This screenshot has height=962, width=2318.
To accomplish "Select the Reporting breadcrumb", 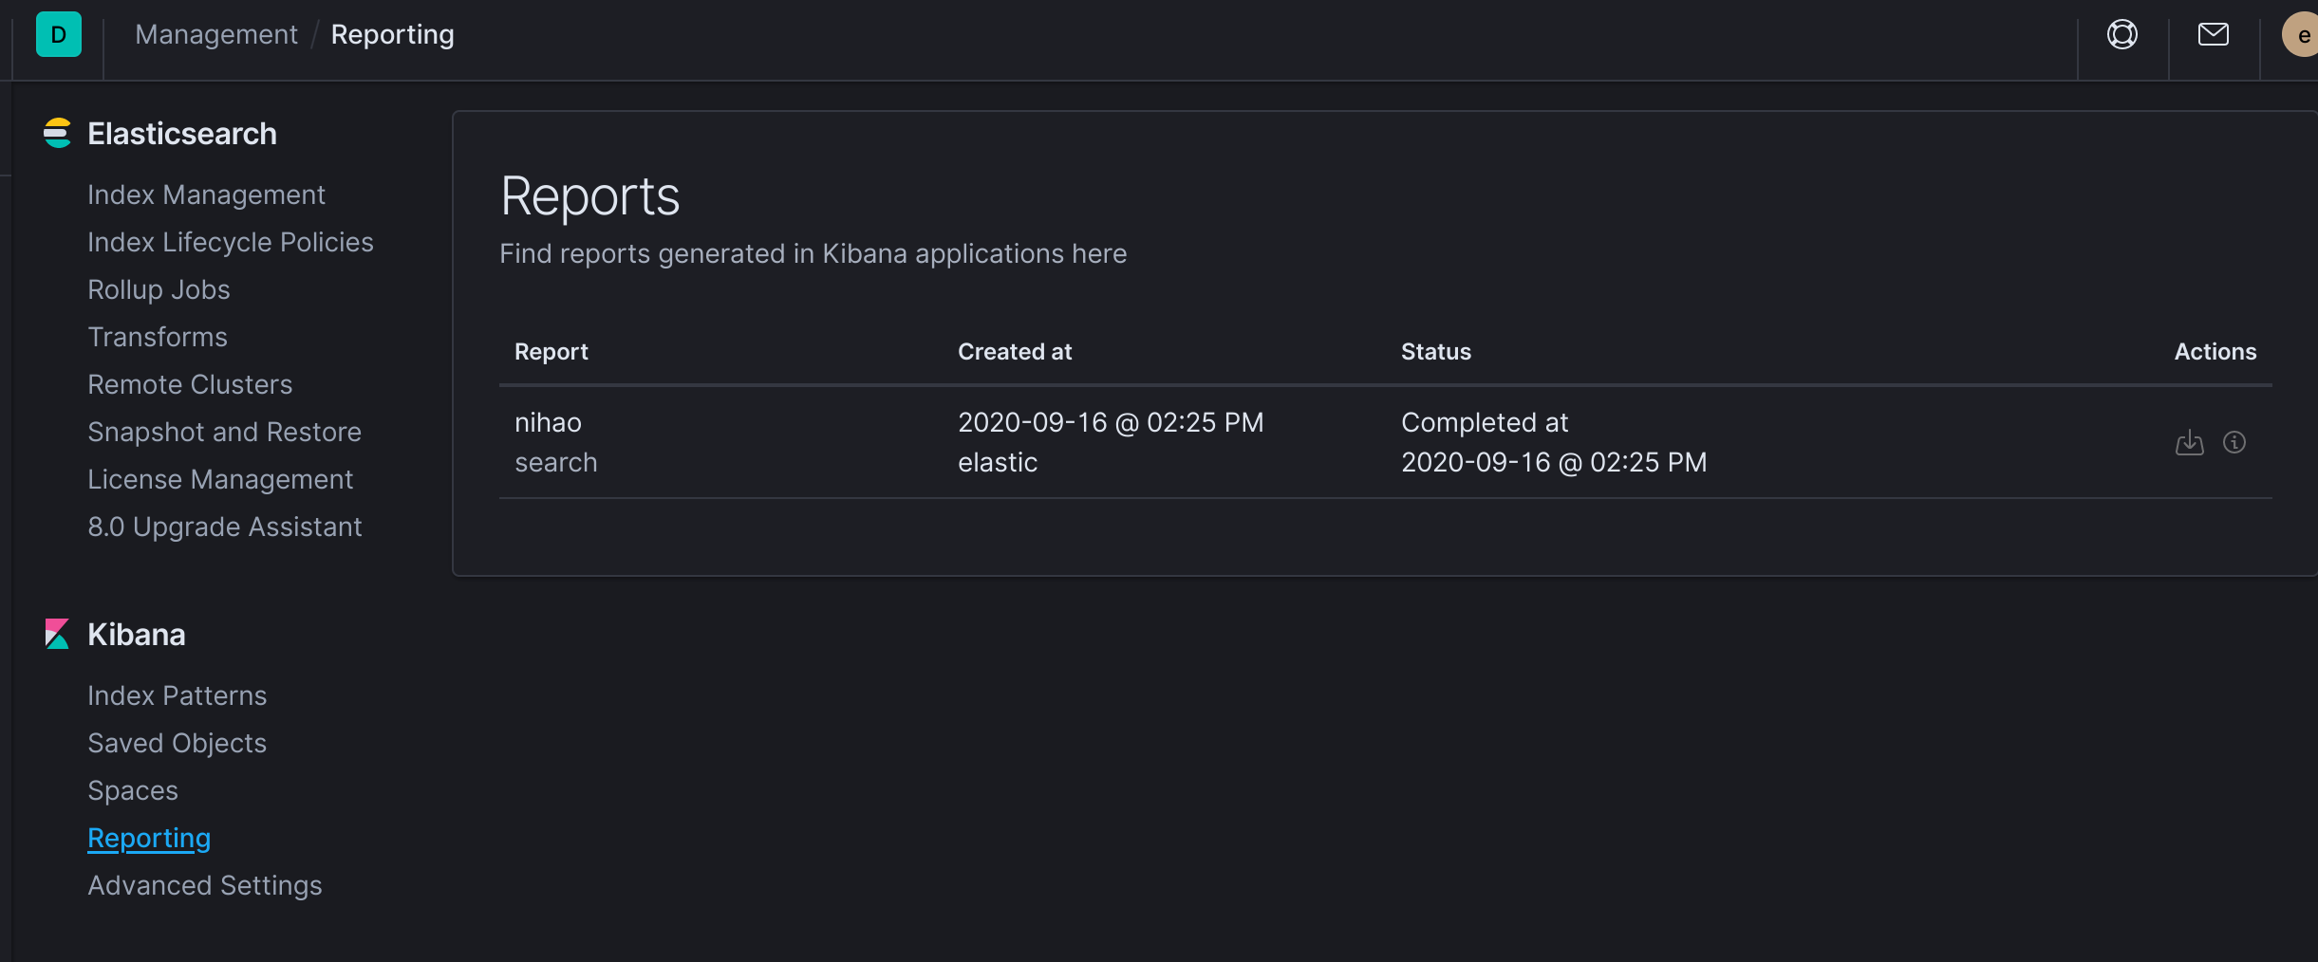I will pos(393,34).
